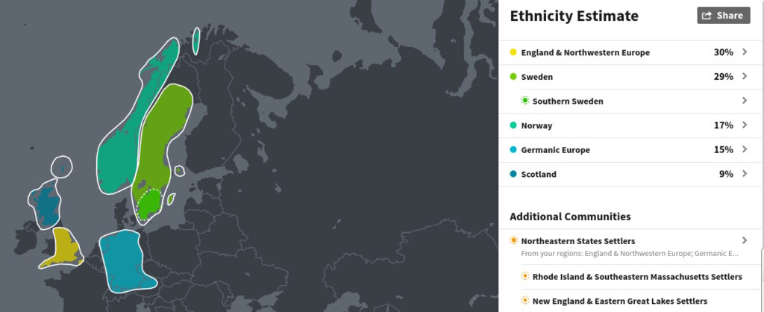This screenshot has height=312, width=764.
Task: Open Germanic Europe details chevron
Action: (745, 150)
